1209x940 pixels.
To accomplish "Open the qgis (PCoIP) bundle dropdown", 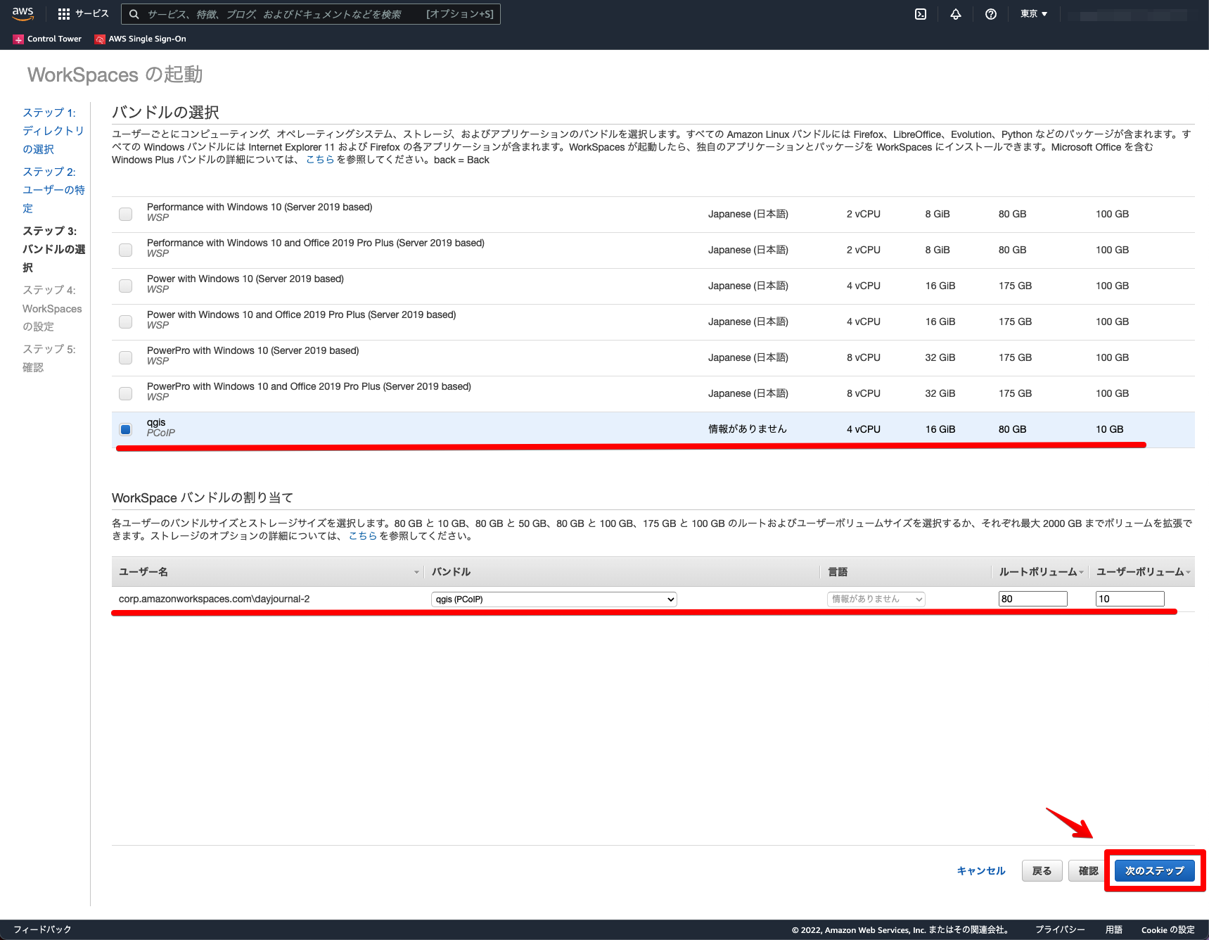I will click(x=554, y=599).
